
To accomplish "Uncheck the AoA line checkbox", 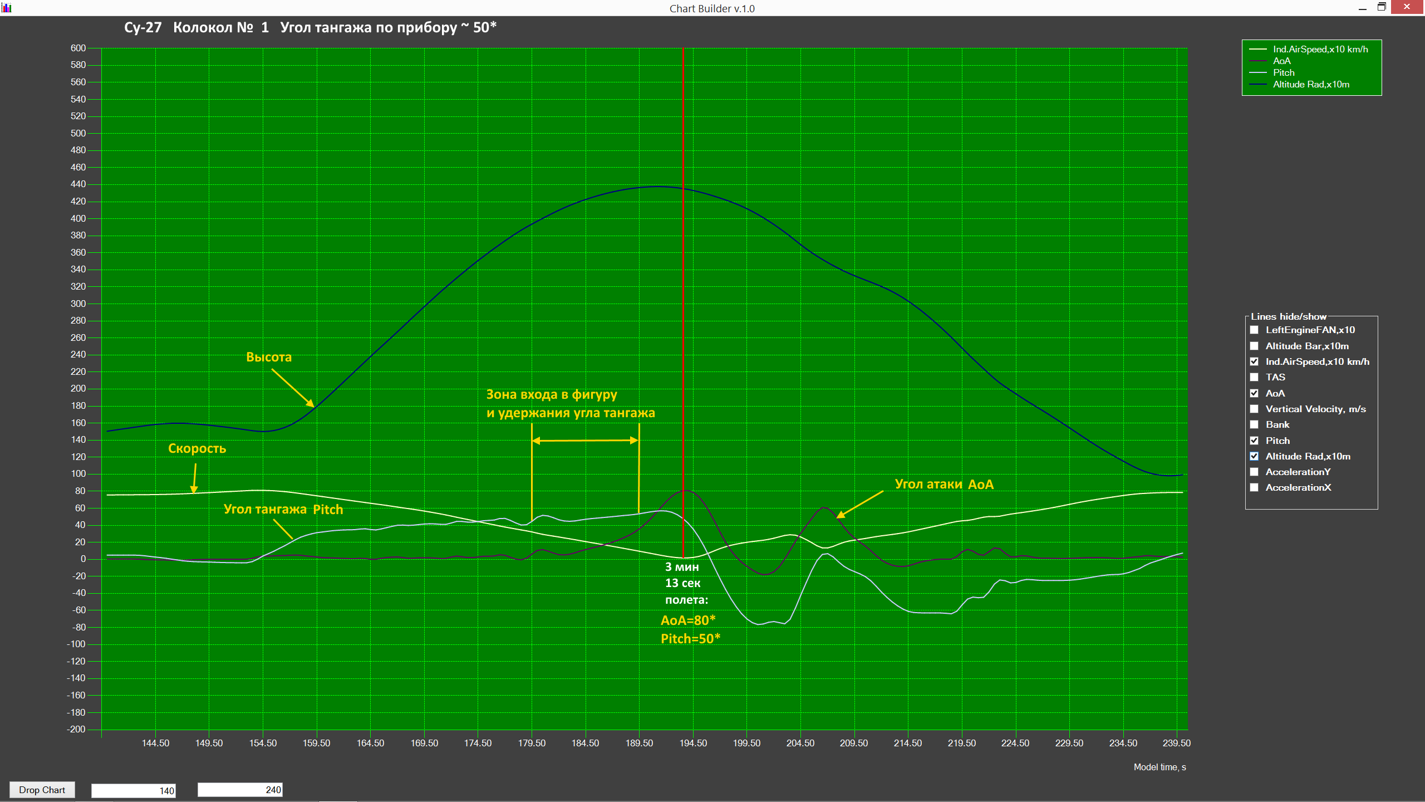I will tap(1254, 393).
